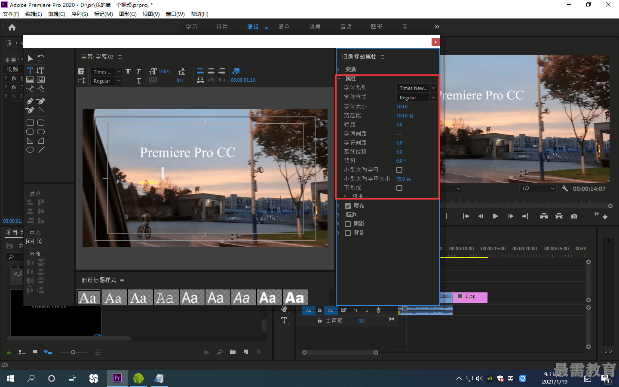Toggle Underline text style
The image size is (619, 387).
138,80
